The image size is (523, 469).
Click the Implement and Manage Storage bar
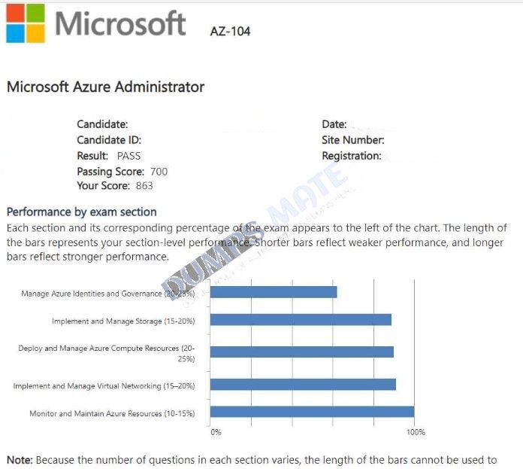(x=301, y=320)
